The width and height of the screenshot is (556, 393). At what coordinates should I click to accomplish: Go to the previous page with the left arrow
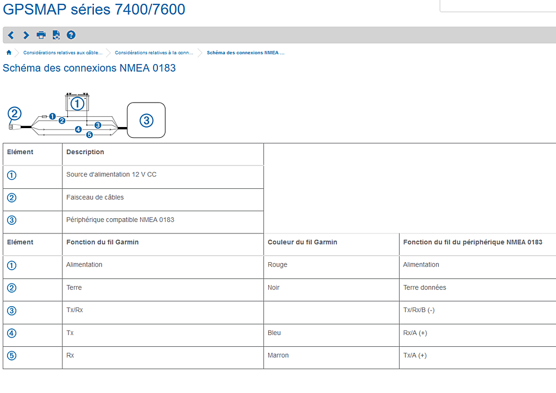[11, 35]
